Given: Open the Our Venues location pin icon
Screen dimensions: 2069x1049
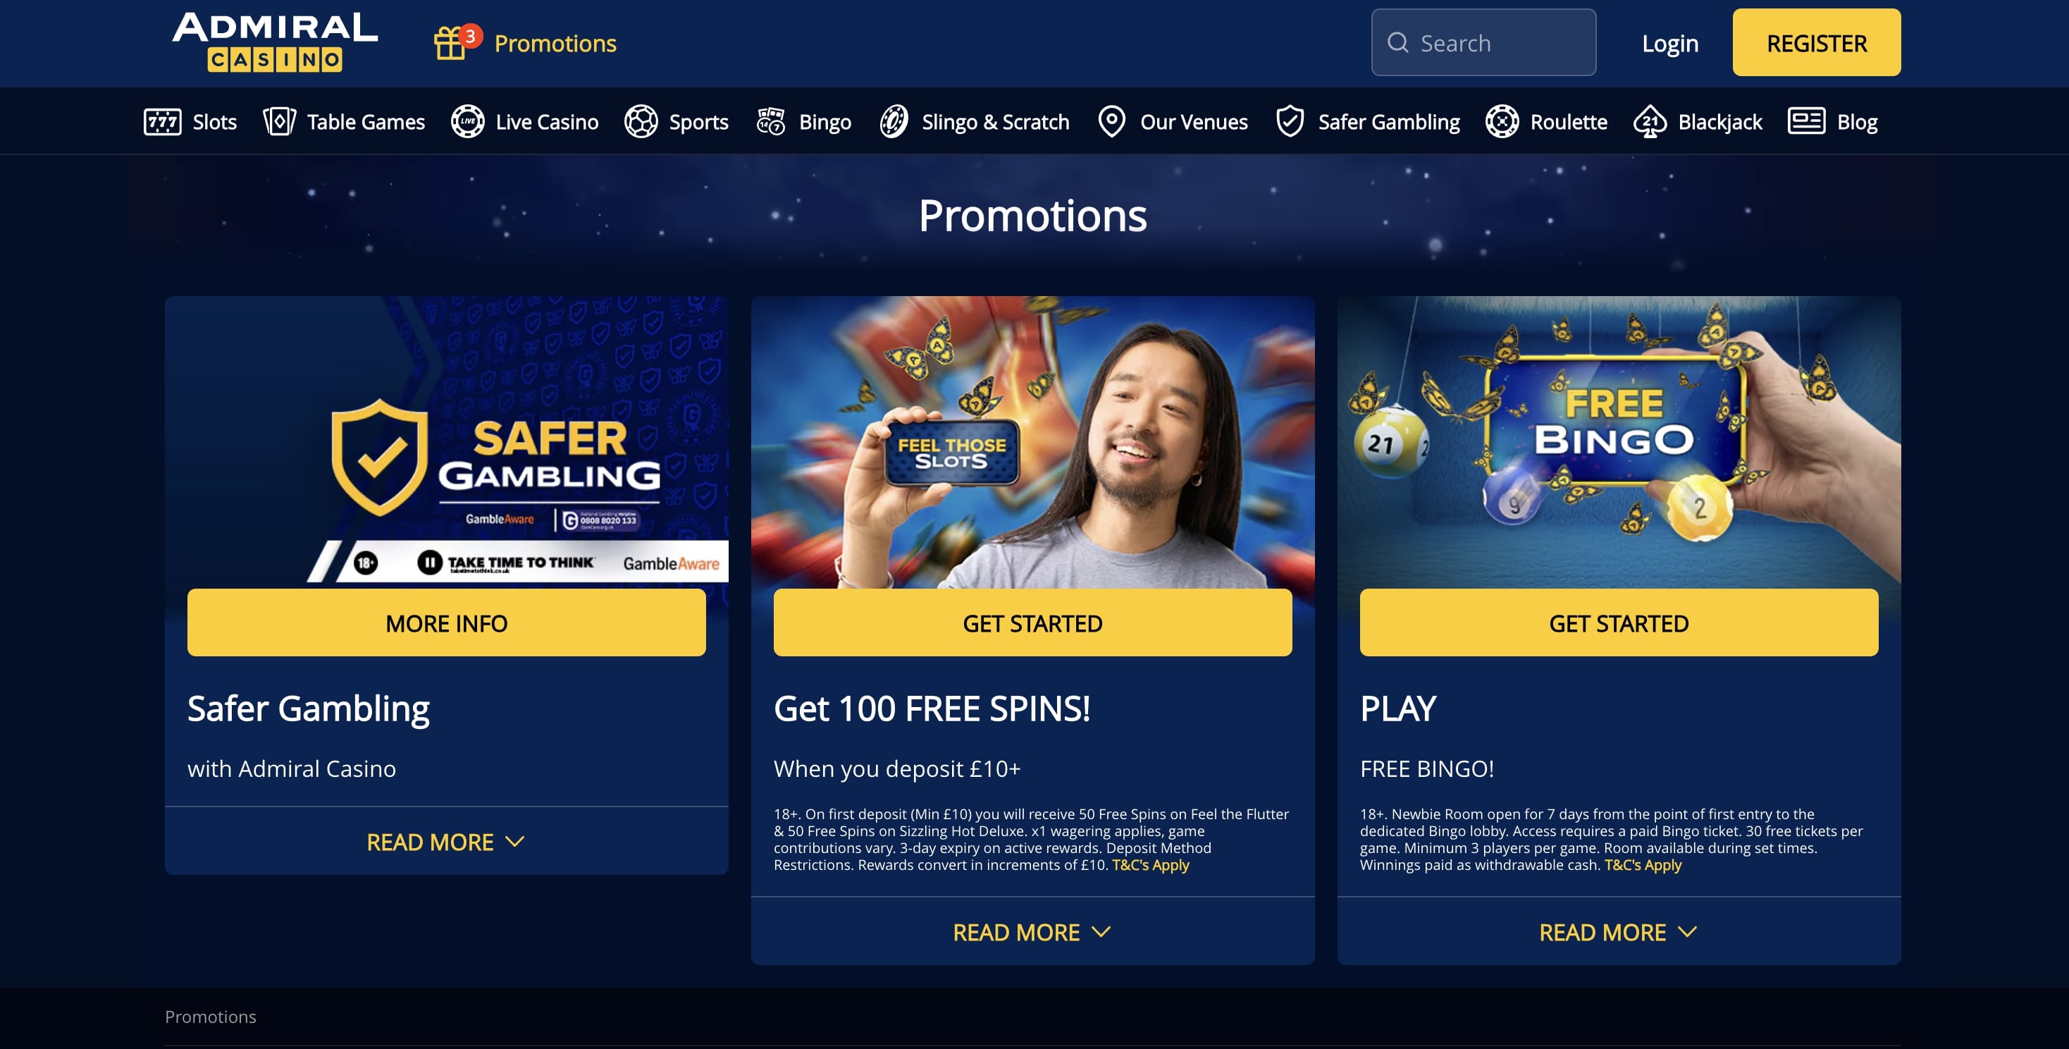Looking at the screenshot, I should pyautogui.click(x=1111, y=122).
